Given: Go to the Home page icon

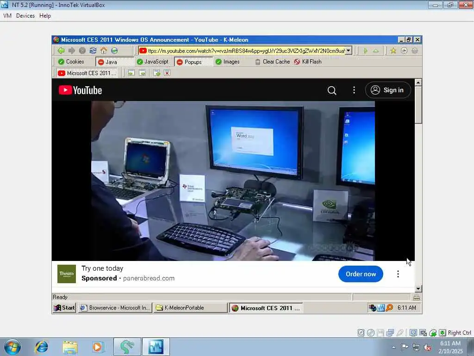Looking at the screenshot, I should click(104, 51).
